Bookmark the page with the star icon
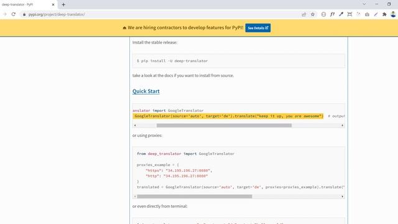 313,14
